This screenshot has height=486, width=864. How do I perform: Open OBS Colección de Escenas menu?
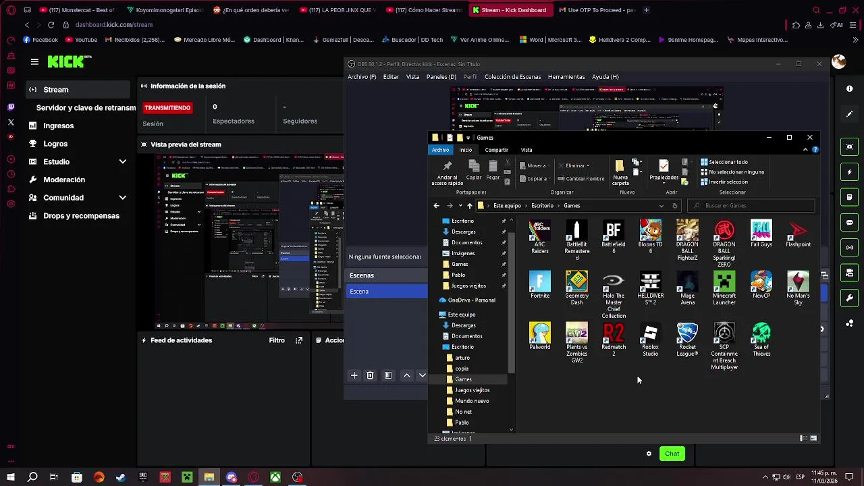click(512, 77)
